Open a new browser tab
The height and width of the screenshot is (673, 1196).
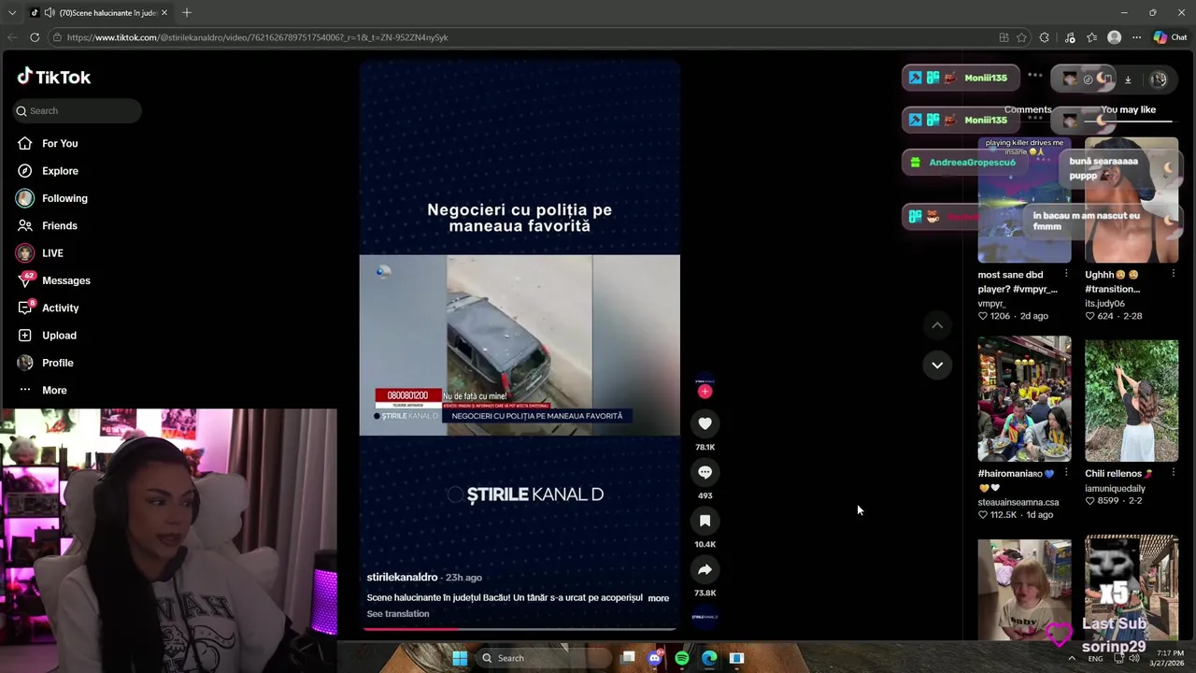[x=187, y=13]
